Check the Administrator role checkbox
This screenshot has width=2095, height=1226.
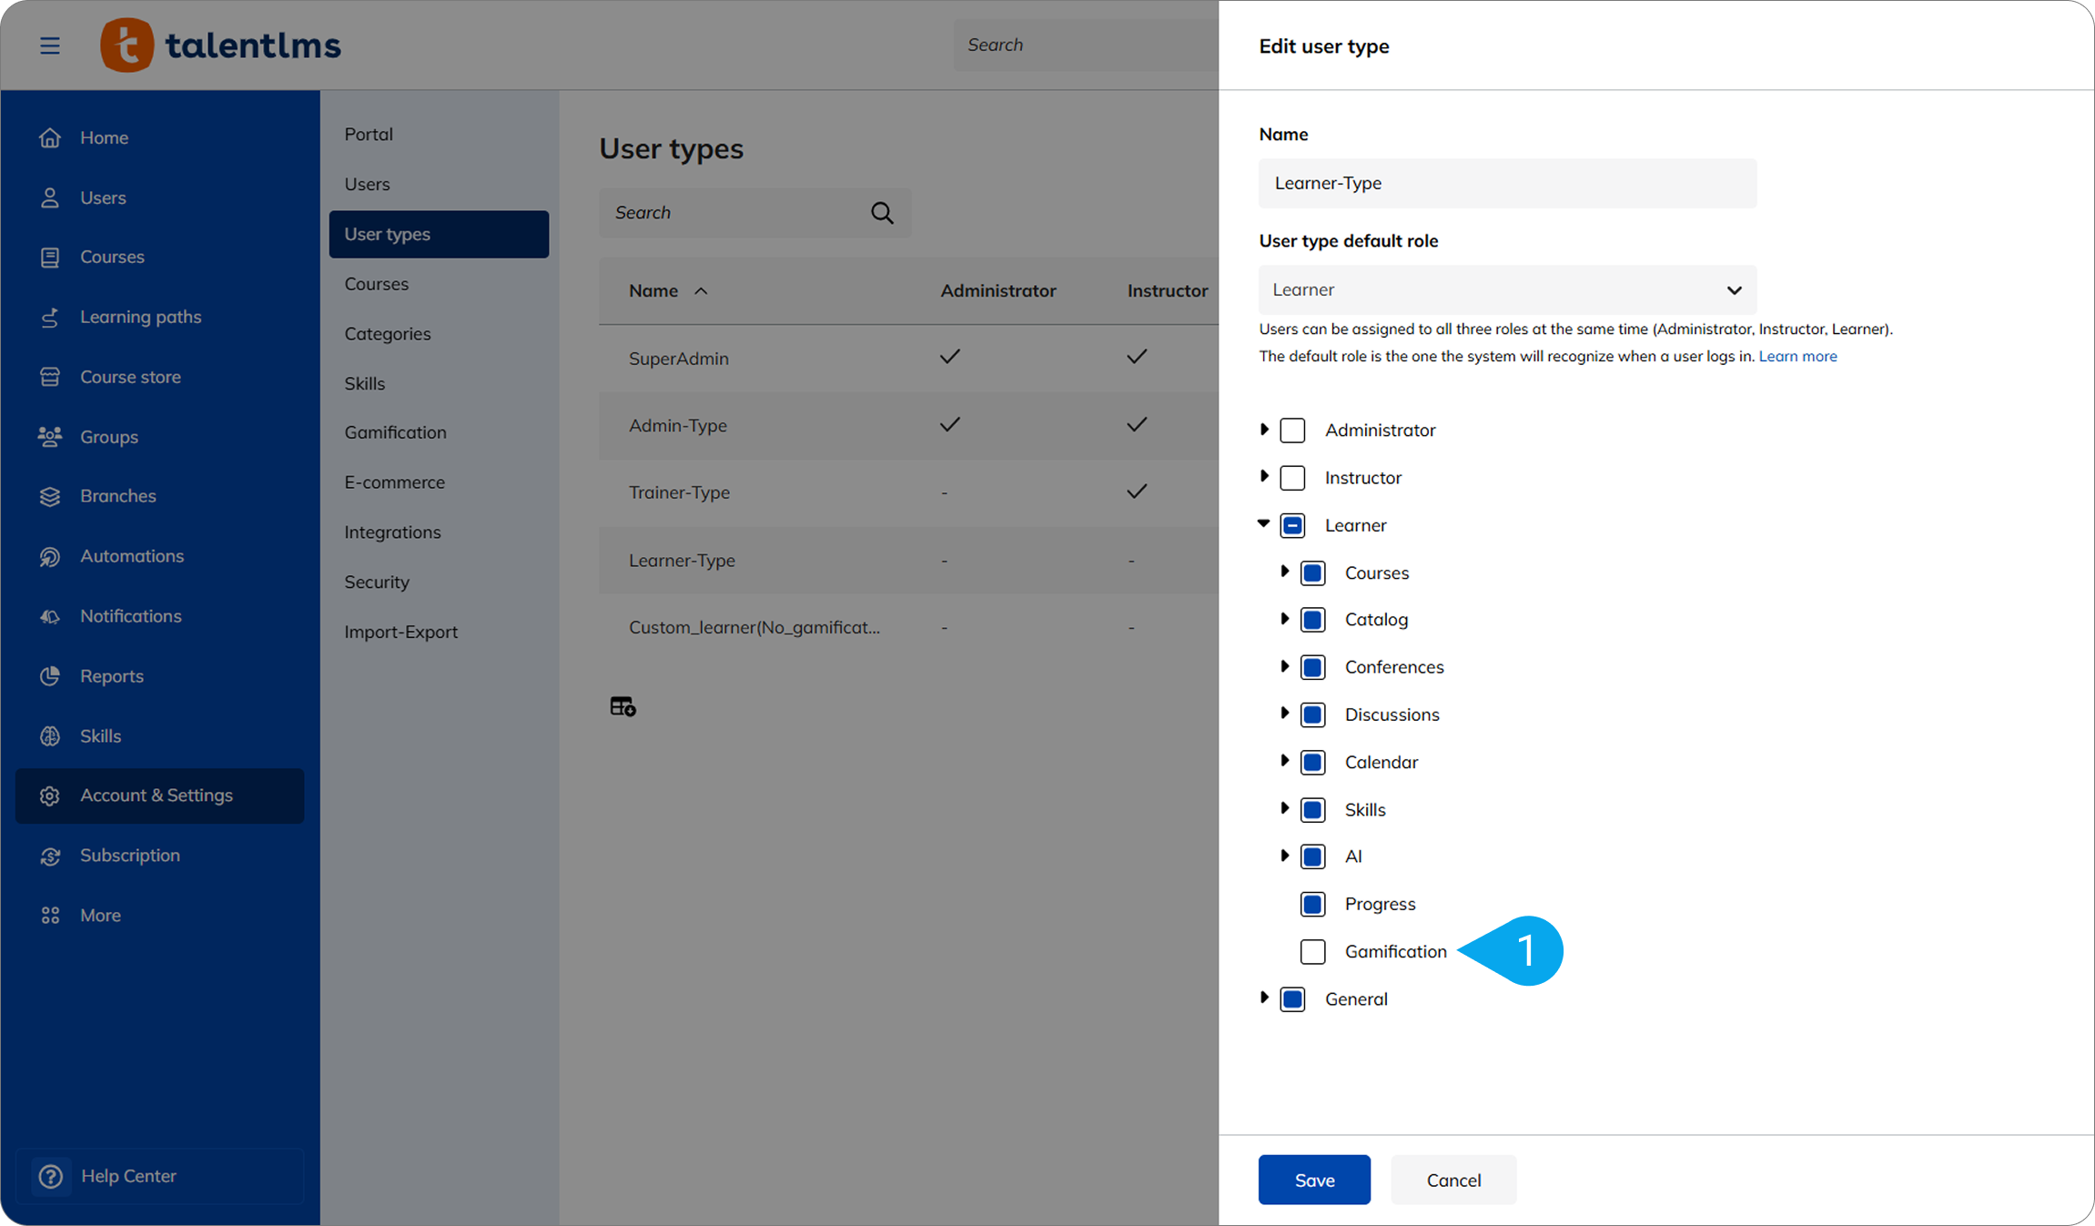pyautogui.click(x=1292, y=430)
